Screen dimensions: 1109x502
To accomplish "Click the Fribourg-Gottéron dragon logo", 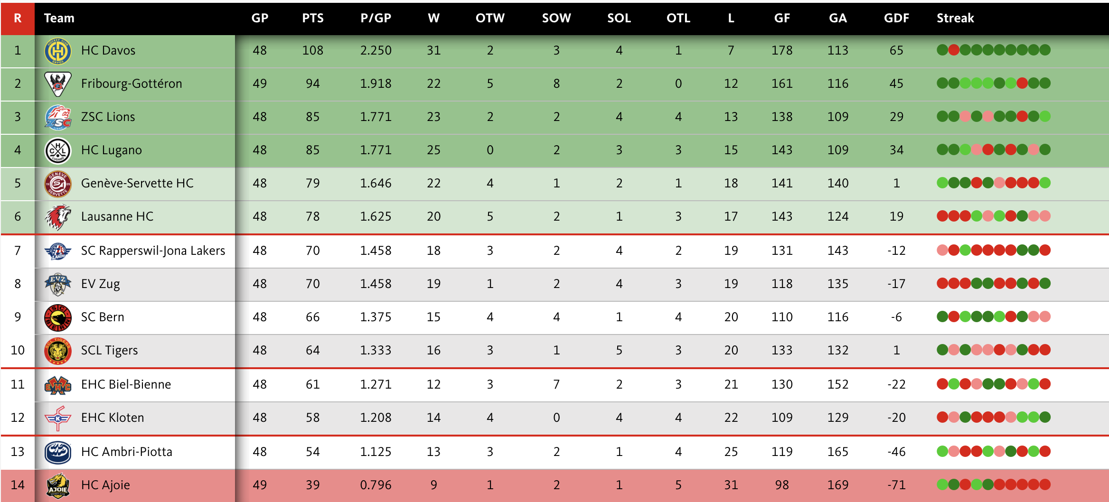I will coord(57,84).
